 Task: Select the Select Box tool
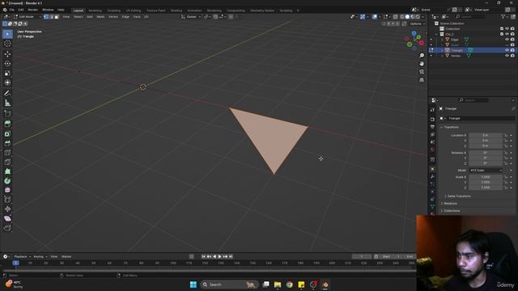click(x=7, y=34)
